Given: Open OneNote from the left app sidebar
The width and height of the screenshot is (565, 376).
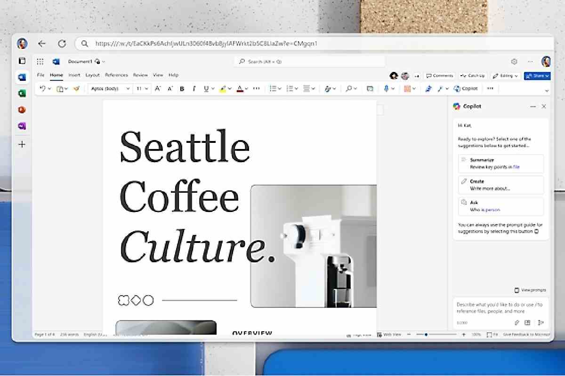Looking at the screenshot, I should click(x=22, y=126).
